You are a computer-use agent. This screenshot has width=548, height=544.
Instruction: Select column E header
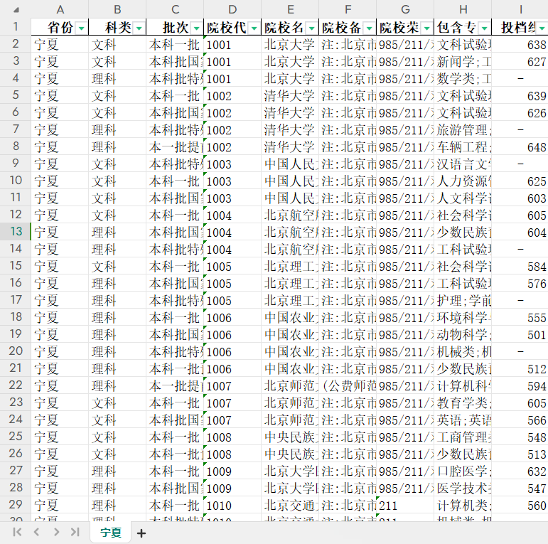[x=290, y=9]
